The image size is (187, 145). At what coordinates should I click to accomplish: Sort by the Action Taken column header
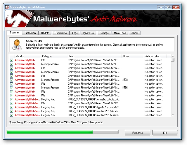[155, 56]
